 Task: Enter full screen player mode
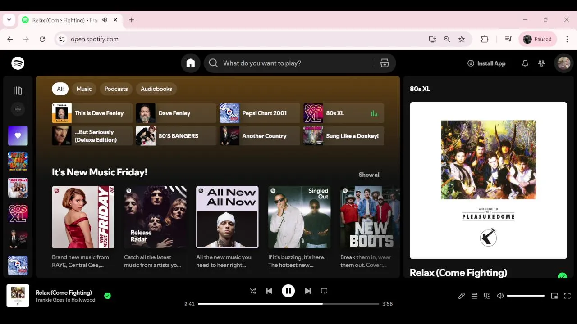(568, 296)
